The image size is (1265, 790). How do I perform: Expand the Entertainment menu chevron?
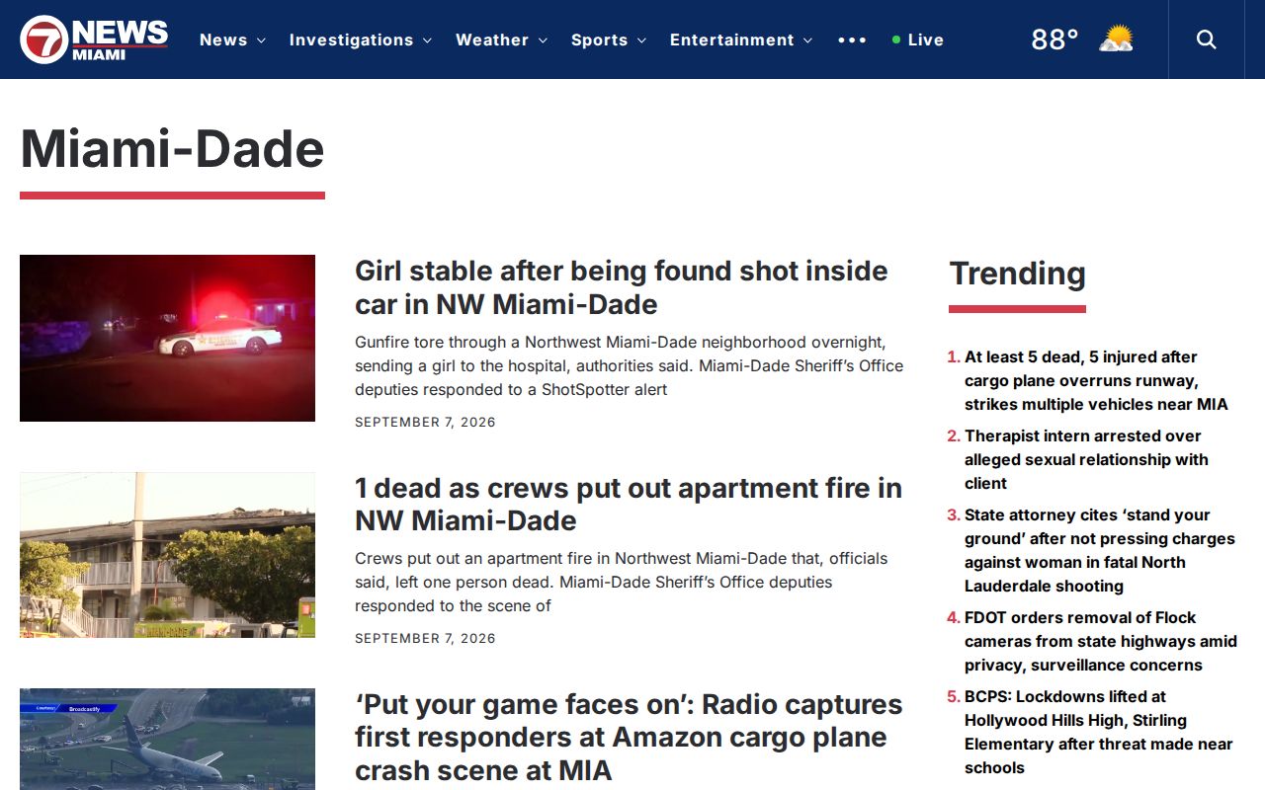pos(807,40)
